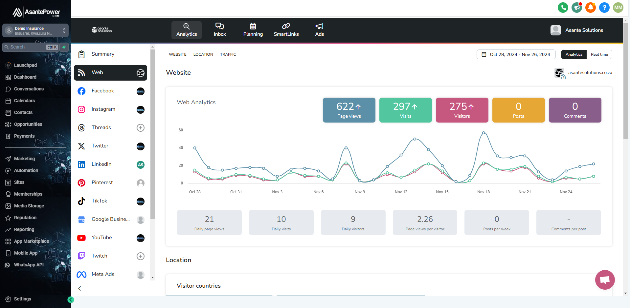This screenshot has width=630, height=308.
Task: Click the lightning quick actions icon
Action: pyautogui.click(x=64, y=47)
